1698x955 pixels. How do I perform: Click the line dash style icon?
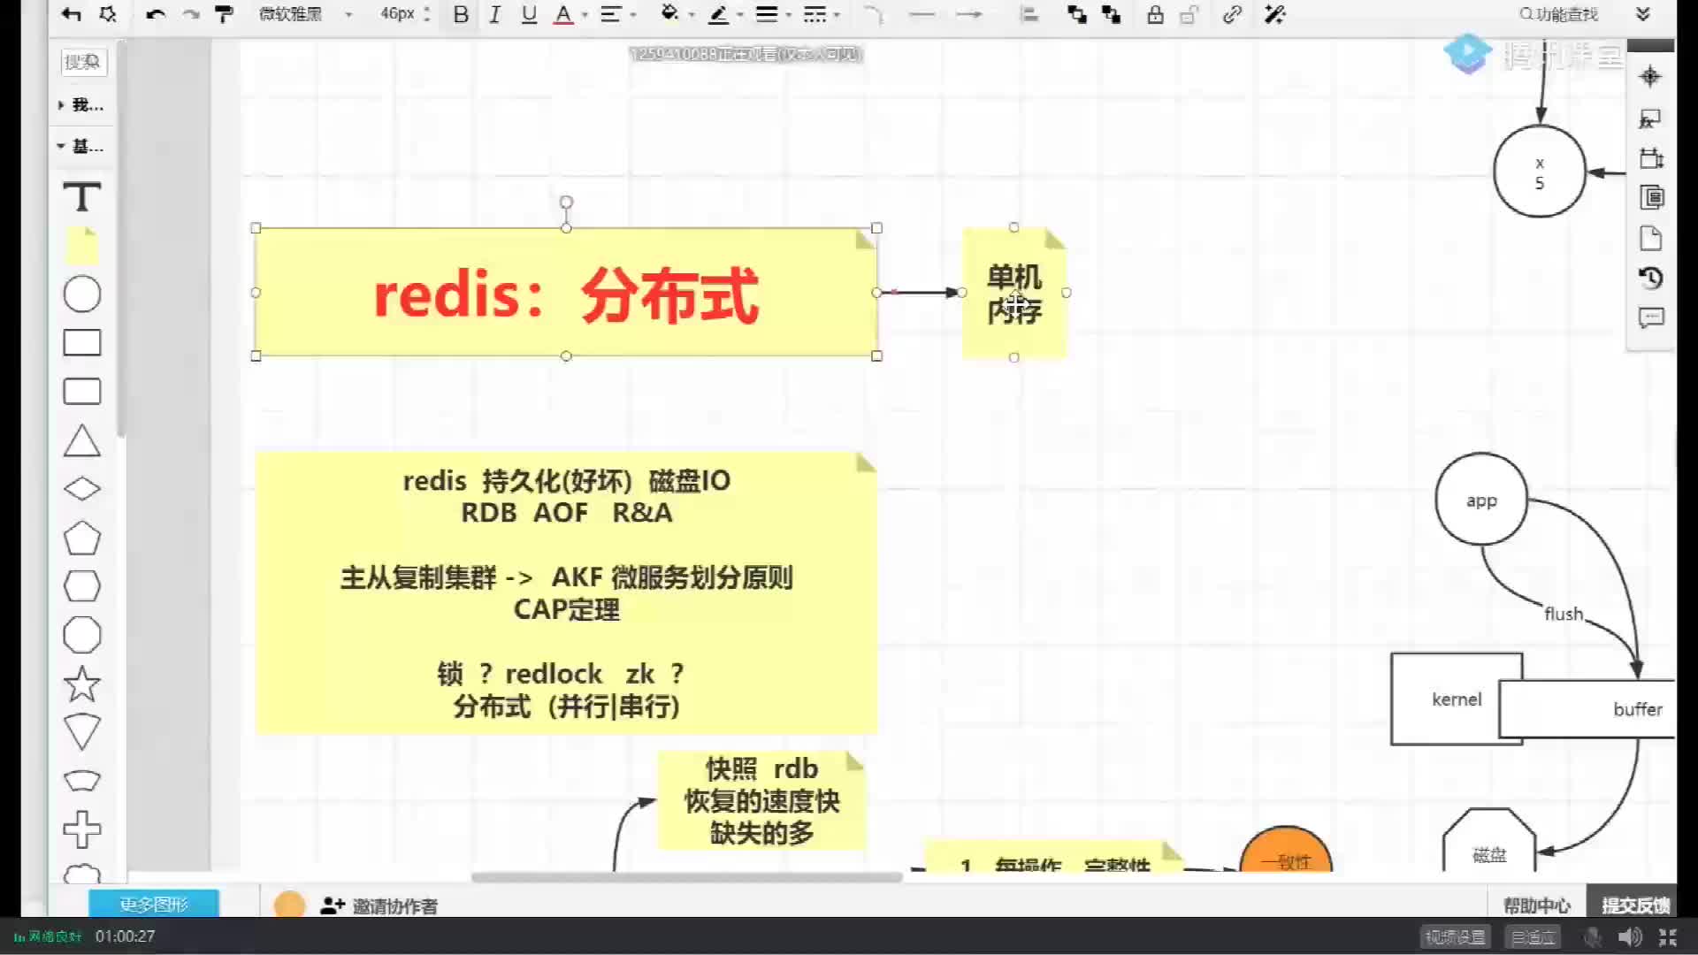(815, 14)
